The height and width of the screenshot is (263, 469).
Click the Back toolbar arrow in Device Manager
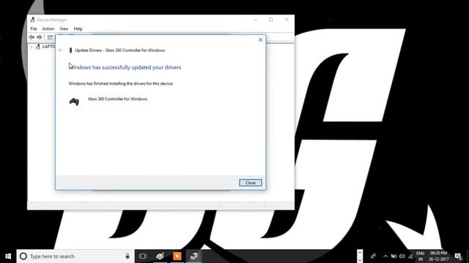point(32,37)
